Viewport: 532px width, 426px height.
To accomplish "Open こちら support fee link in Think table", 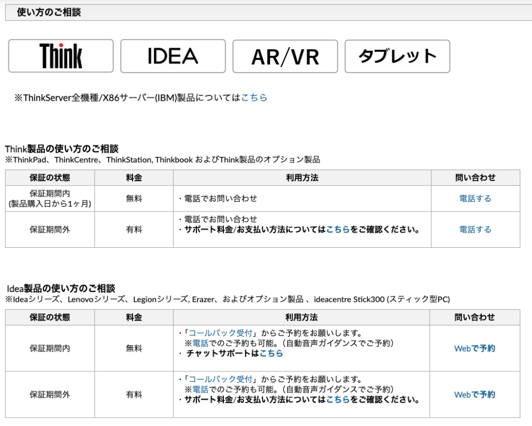I will pos(338,229).
